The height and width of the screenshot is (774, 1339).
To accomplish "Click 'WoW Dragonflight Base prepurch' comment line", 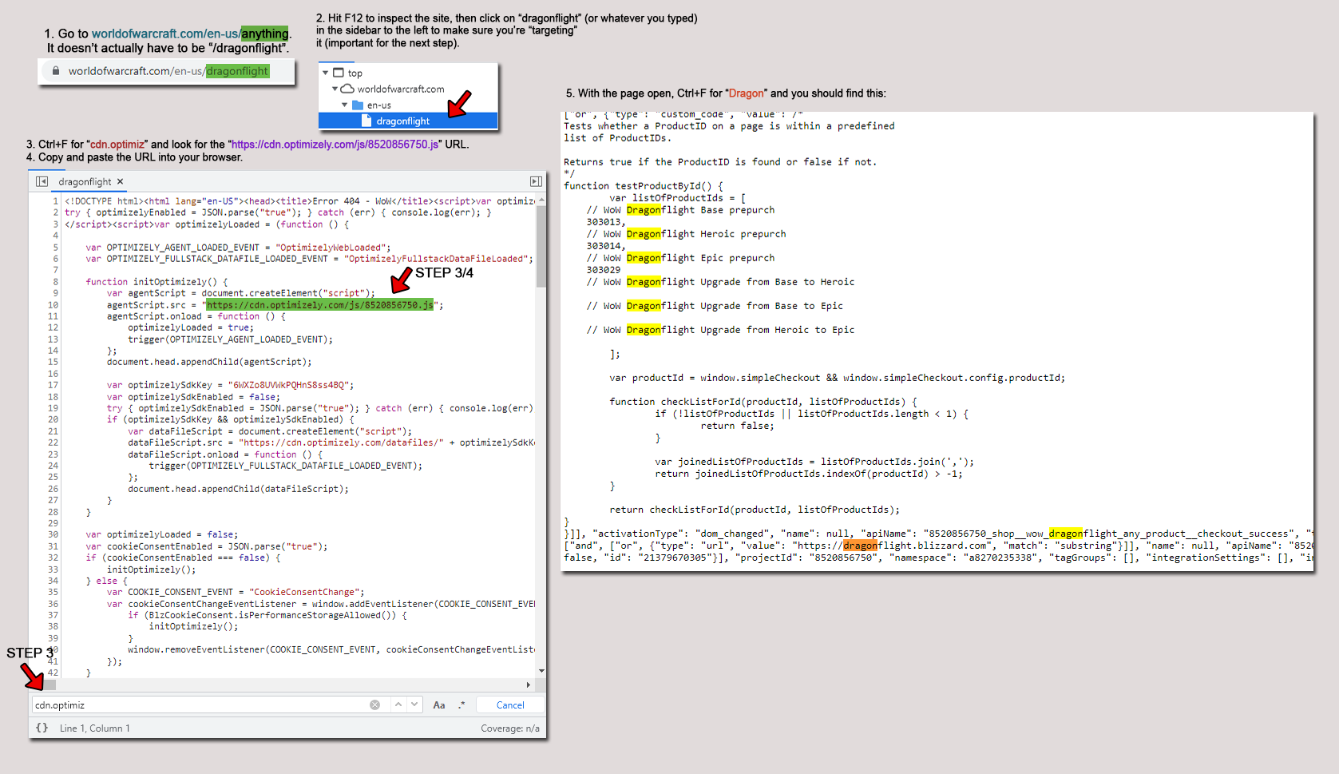I will (680, 210).
